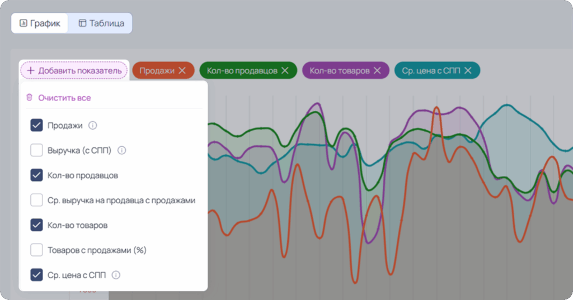Uncheck the Продажи checkbox

tap(36, 125)
